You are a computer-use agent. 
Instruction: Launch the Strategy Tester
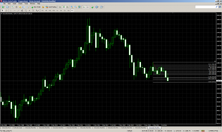[28, 7]
